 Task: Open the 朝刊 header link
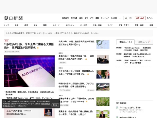(x=86, y=18)
